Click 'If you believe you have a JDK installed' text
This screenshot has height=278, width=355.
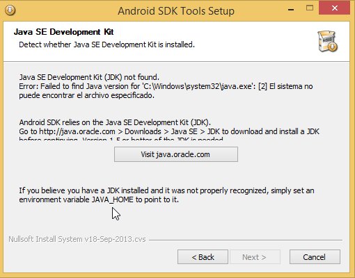click(x=166, y=190)
